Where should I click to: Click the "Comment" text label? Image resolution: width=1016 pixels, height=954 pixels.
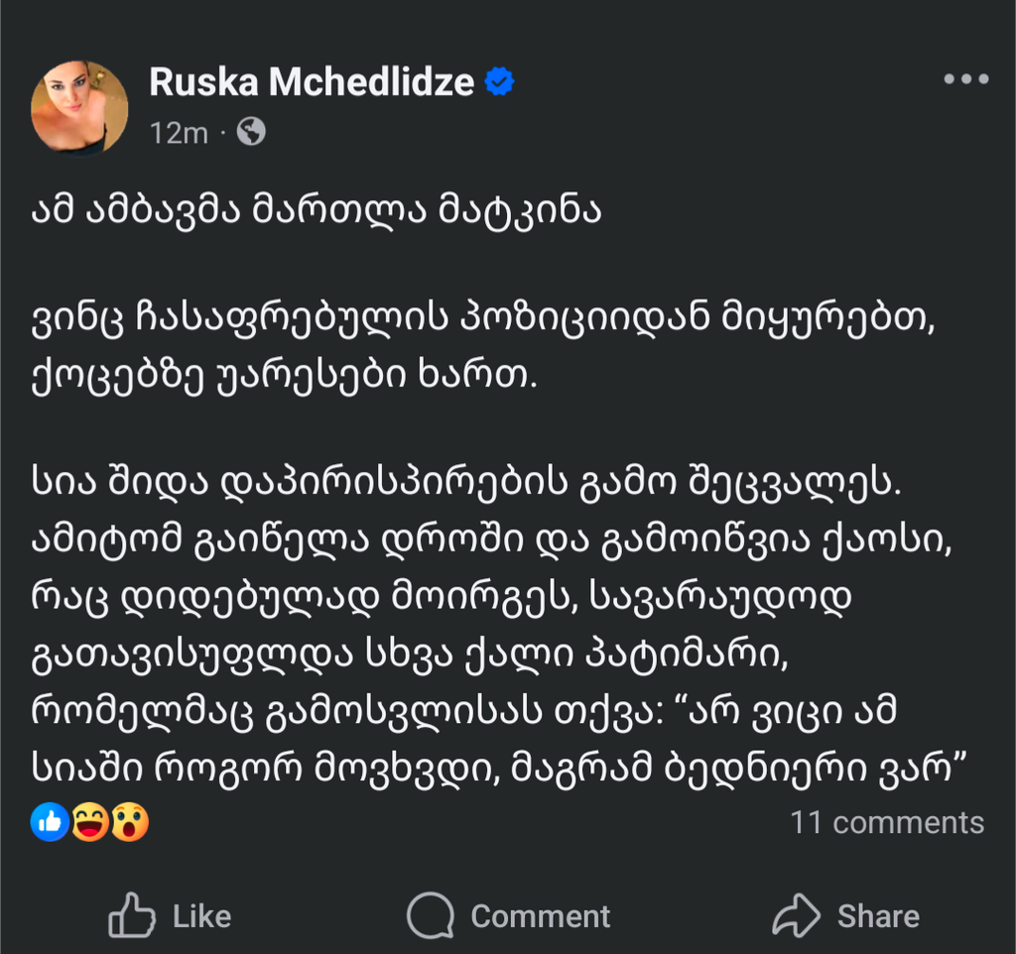tap(540, 916)
